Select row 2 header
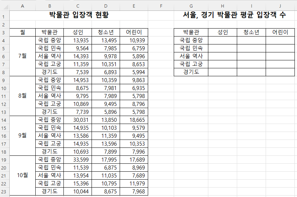The width and height of the screenshot is (297, 197). 5,25
